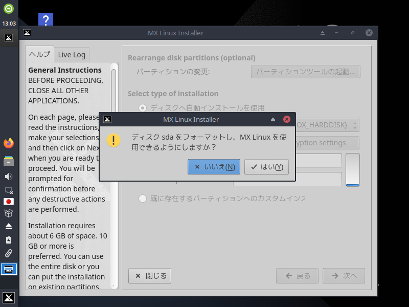Click the dialog message about formatting sda
This screenshot has height=307, width=409.
click(x=209, y=142)
